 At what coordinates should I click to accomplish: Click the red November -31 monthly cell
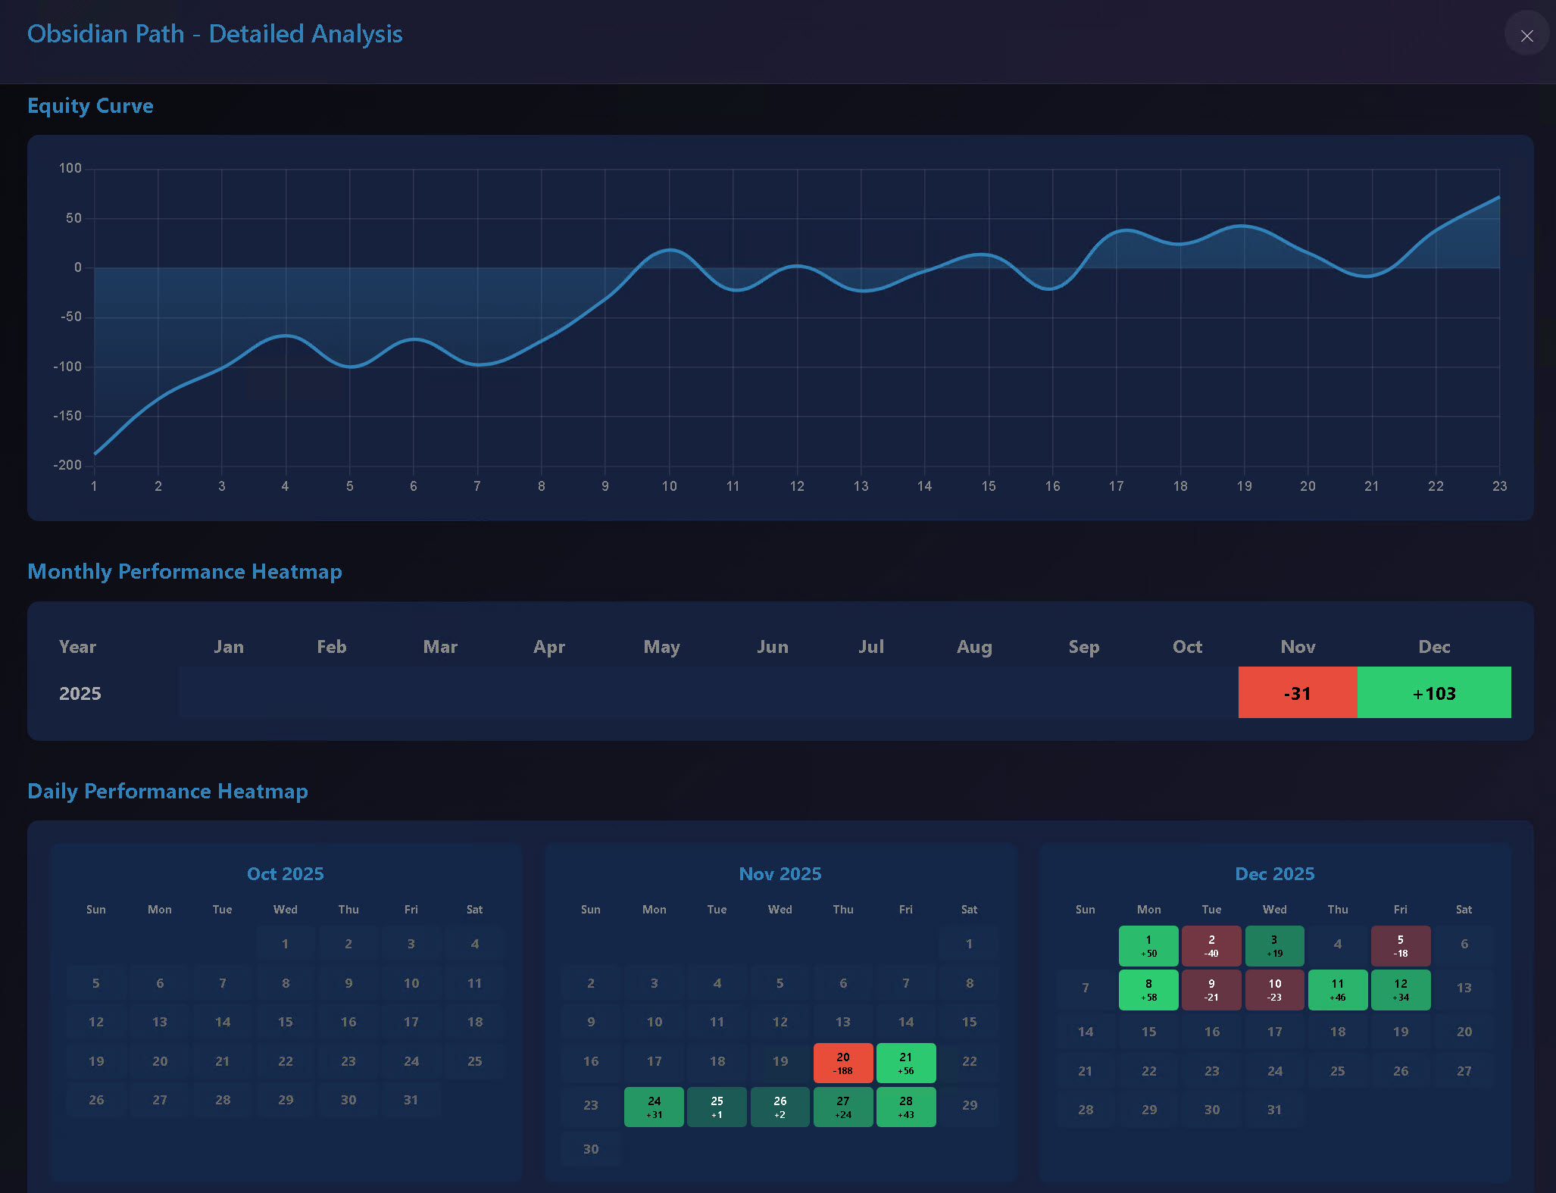(x=1297, y=692)
